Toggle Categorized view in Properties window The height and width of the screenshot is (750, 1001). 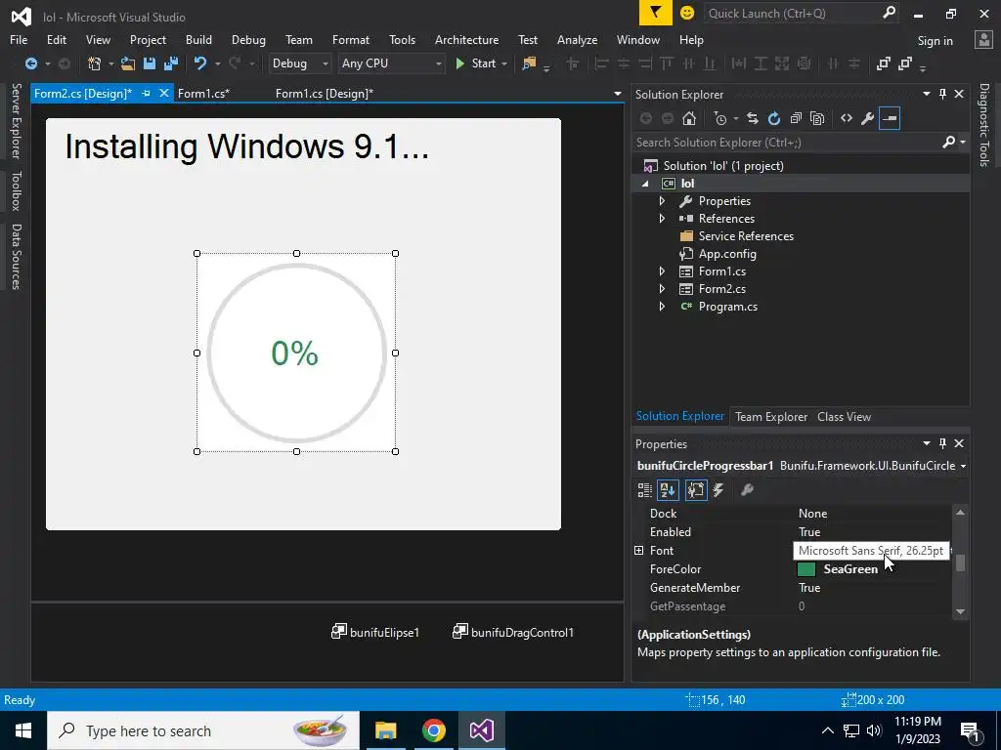click(645, 490)
